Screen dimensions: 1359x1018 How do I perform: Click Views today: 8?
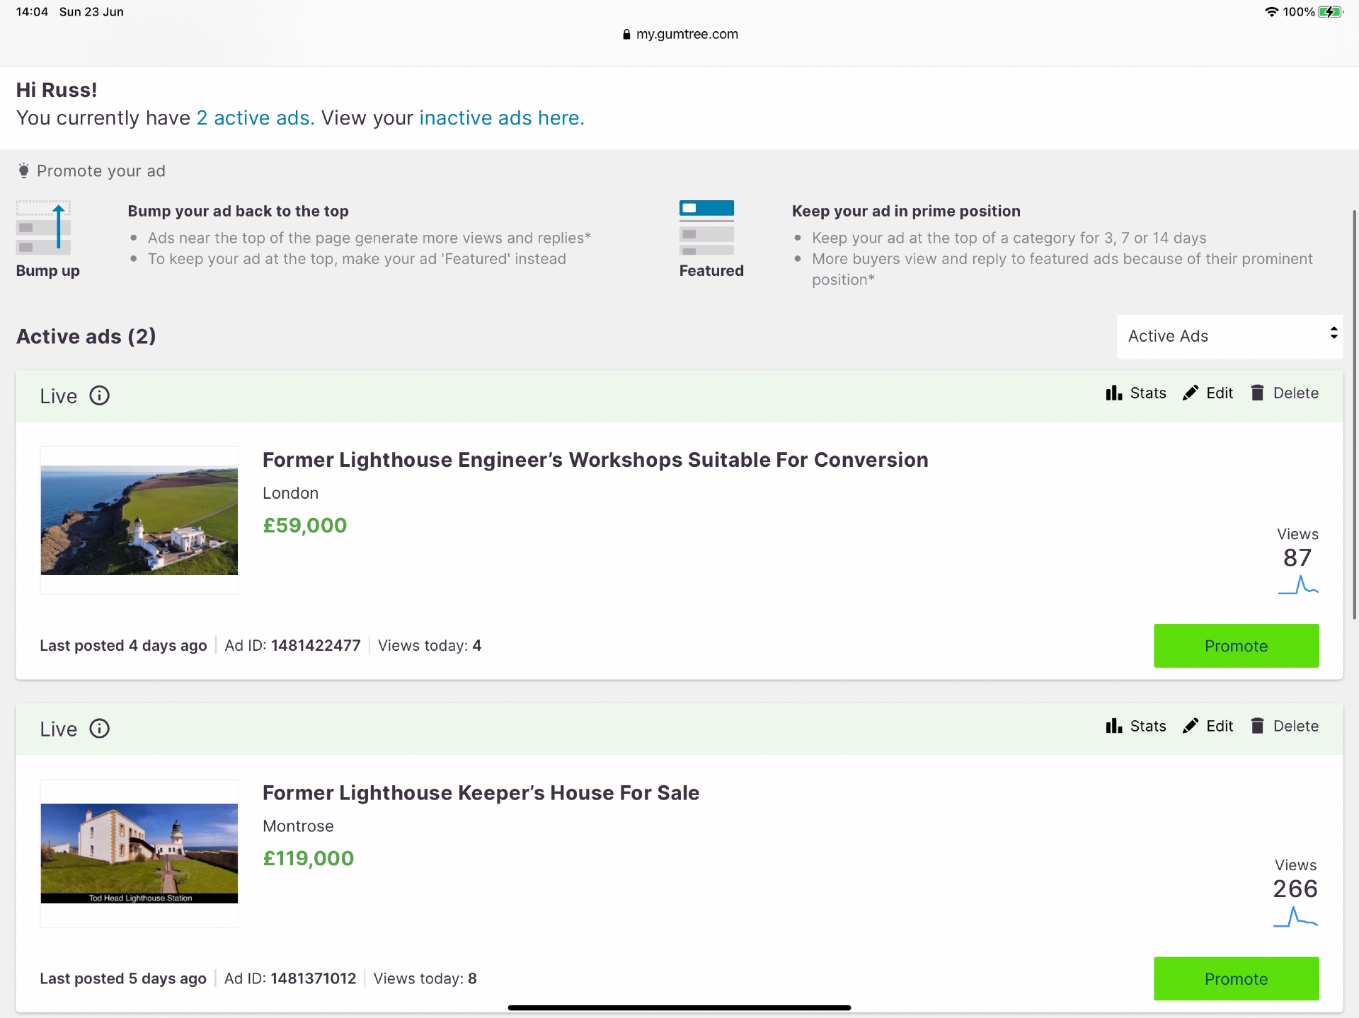click(425, 979)
